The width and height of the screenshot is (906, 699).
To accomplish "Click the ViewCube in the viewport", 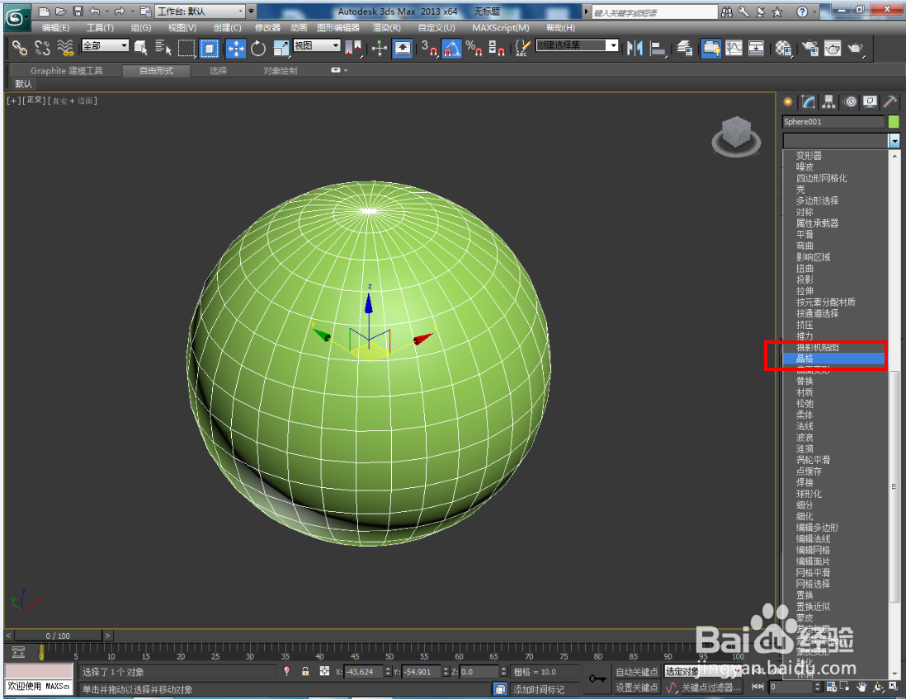I will pos(736,136).
